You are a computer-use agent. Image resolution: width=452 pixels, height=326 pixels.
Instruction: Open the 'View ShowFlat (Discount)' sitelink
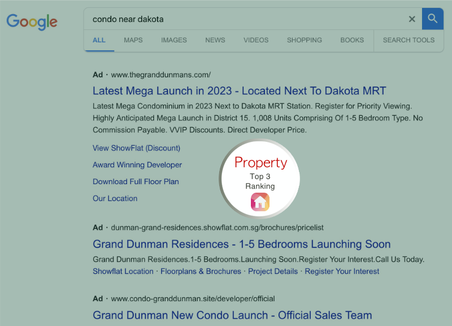[136, 148]
